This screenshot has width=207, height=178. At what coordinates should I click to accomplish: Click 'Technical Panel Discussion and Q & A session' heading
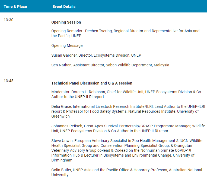[x=92, y=83]
